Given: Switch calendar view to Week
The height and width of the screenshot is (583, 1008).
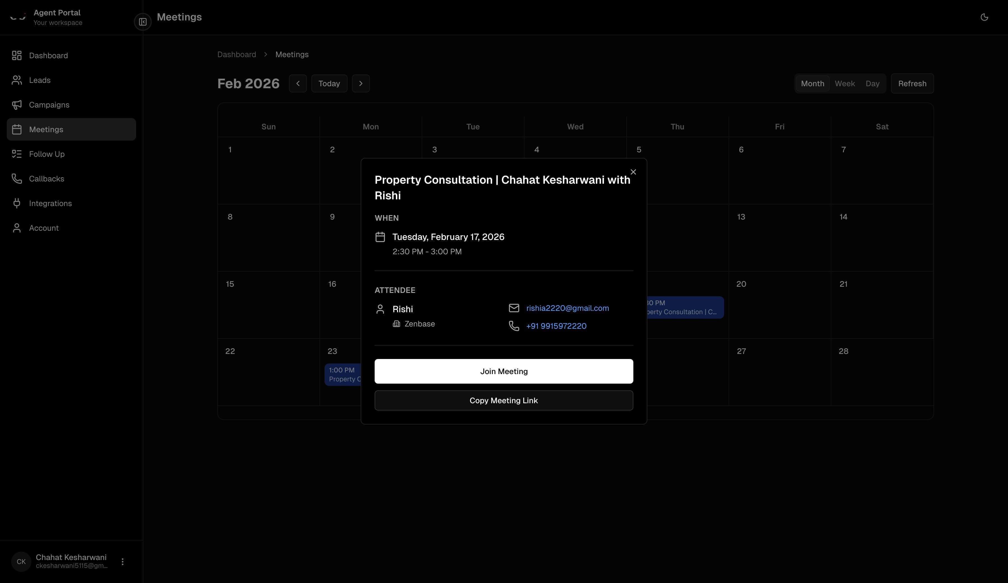Looking at the screenshot, I should (845, 83).
